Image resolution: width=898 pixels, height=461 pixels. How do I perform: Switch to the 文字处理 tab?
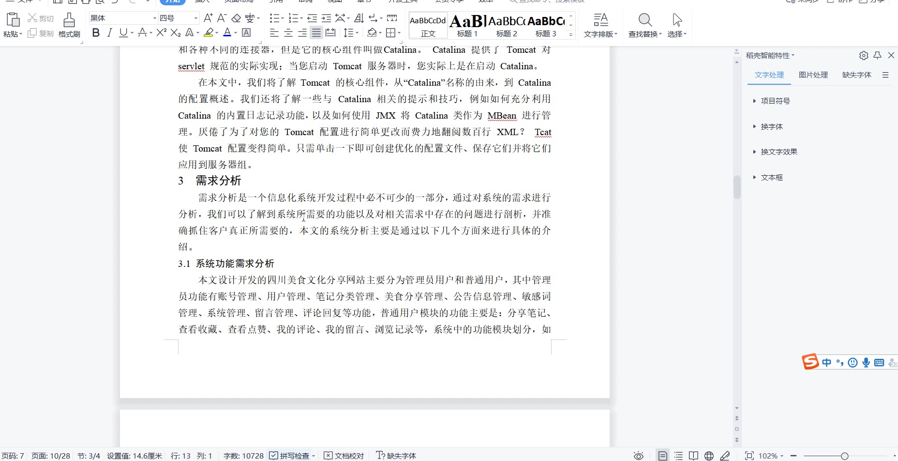(x=769, y=75)
